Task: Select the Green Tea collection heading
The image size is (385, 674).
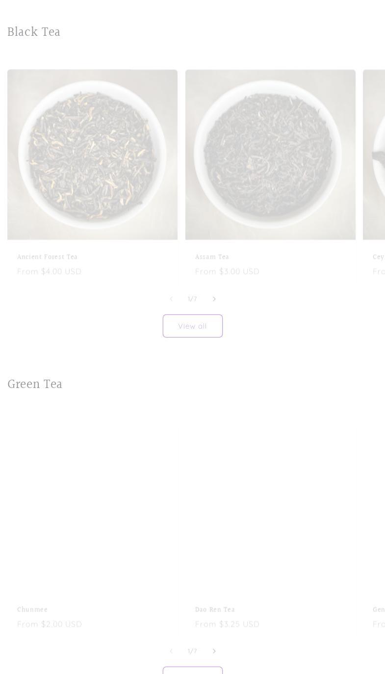Action: pyautogui.click(x=35, y=384)
